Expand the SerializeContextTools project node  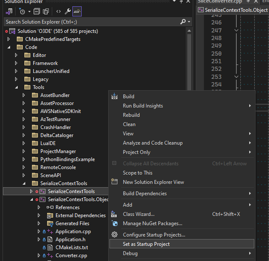[x=31, y=191]
